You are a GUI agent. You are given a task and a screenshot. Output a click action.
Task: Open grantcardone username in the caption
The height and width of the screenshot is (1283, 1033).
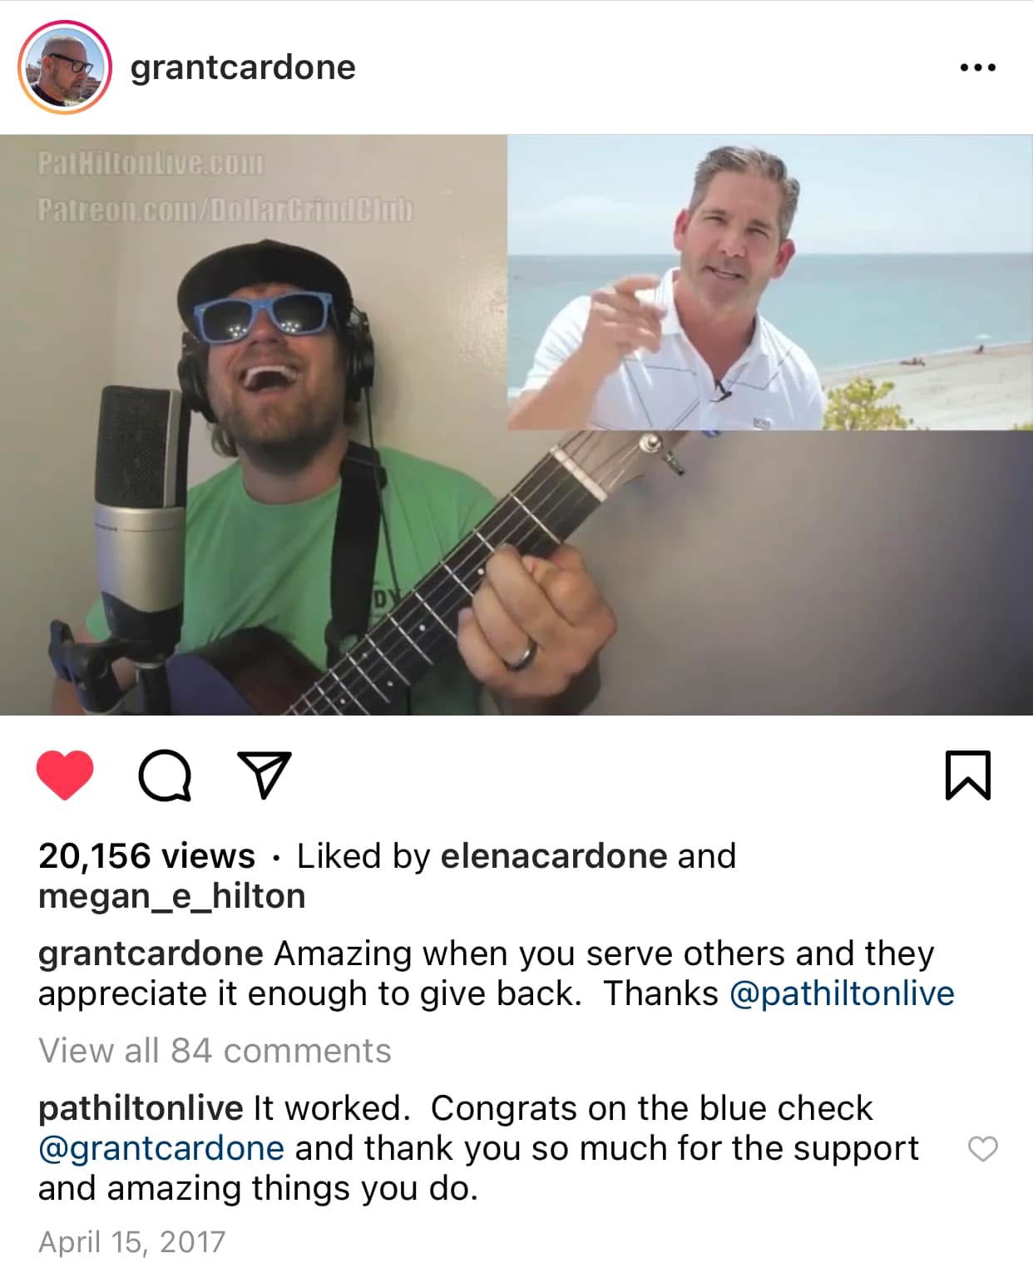[x=151, y=954]
